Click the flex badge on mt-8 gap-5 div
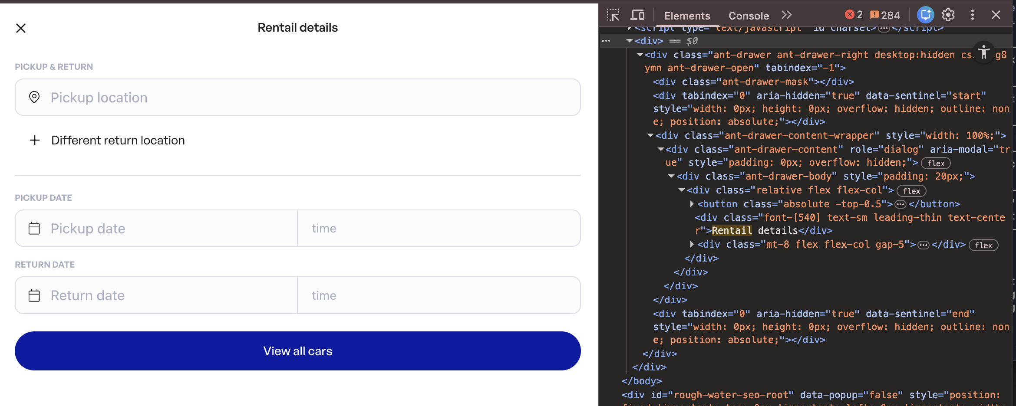The height and width of the screenshot is (406, 1016). (983, 245)
